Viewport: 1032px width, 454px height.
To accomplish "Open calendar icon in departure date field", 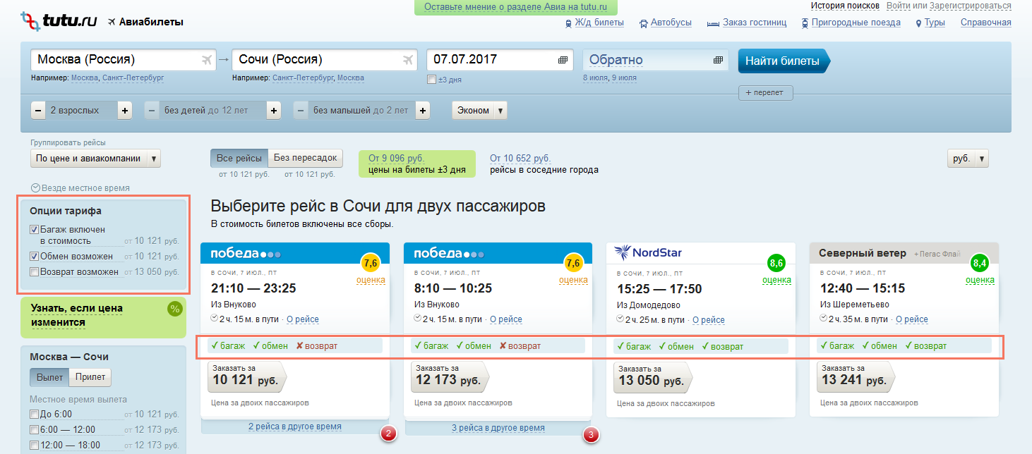I will tap(563, 60).
